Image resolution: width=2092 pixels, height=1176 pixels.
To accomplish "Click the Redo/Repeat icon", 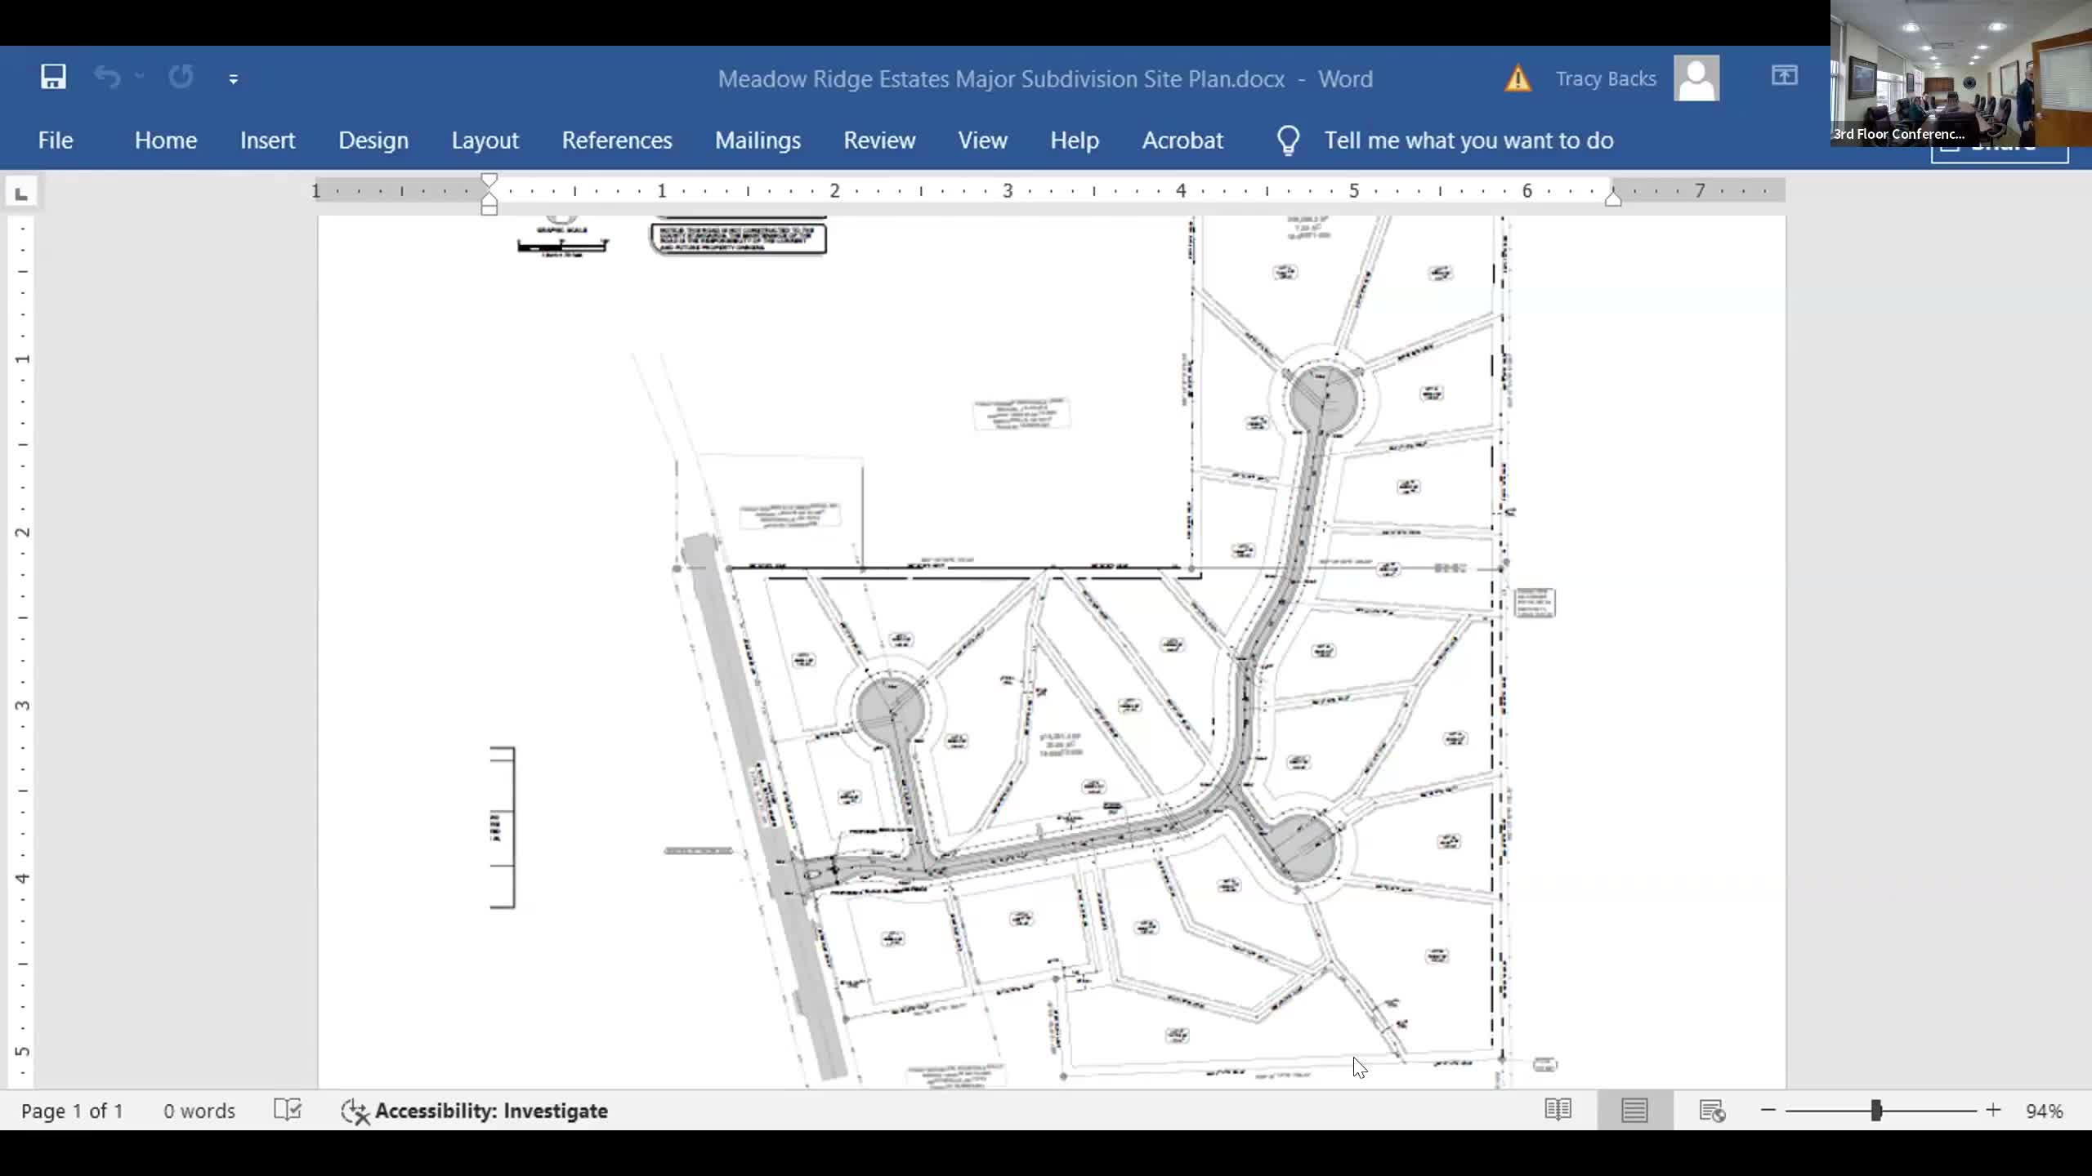I will [181, 78].
